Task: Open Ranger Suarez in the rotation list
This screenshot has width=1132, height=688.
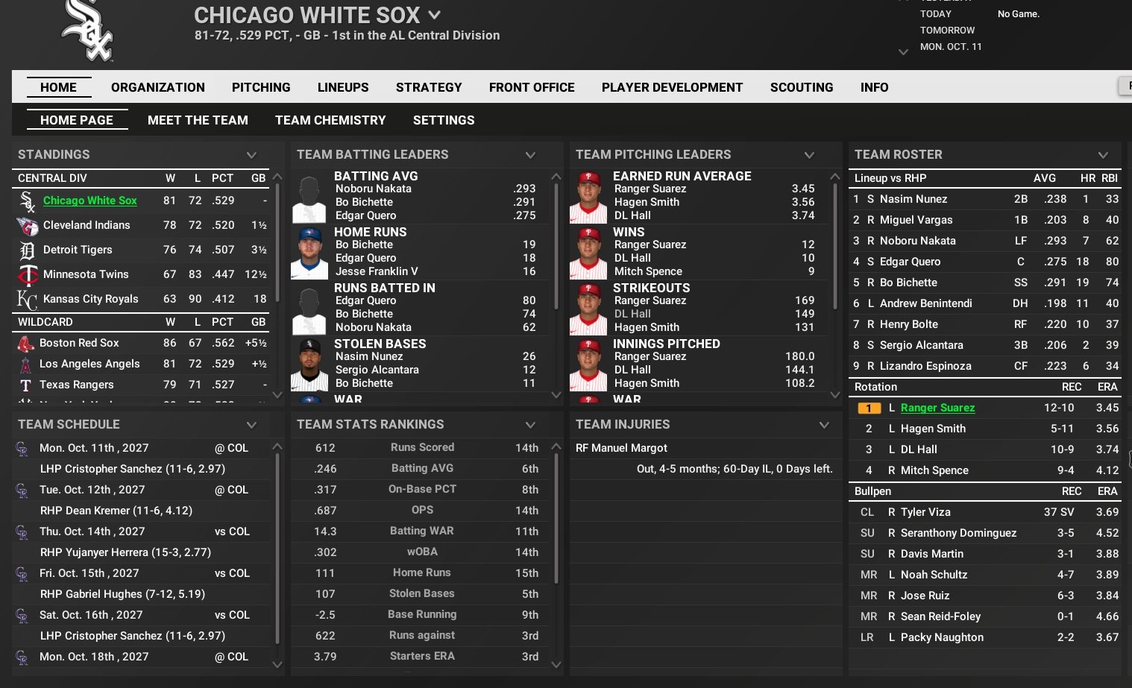Action: point(937,408)
